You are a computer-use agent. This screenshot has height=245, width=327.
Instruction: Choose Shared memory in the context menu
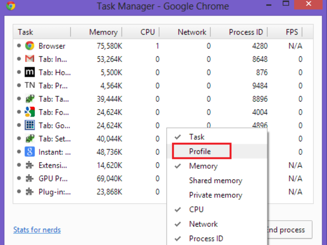coord(217,180)
